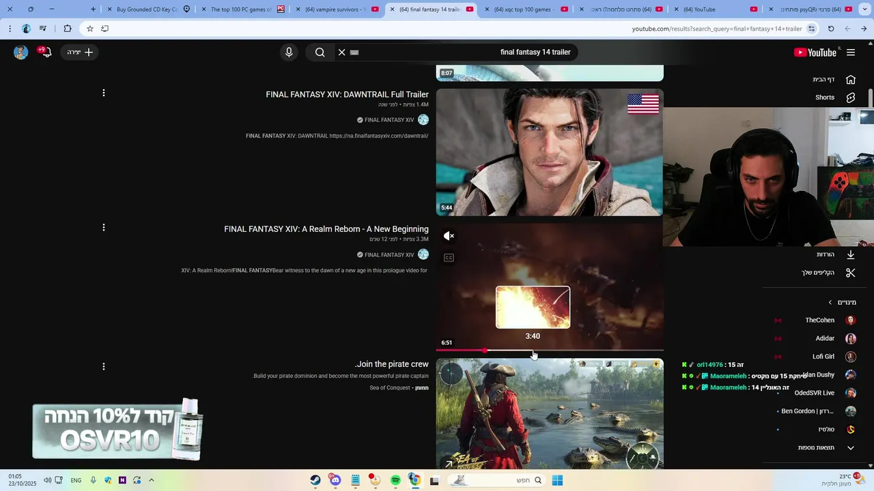
Task: Open the weather widget showing 23°C
Action: 843,480
